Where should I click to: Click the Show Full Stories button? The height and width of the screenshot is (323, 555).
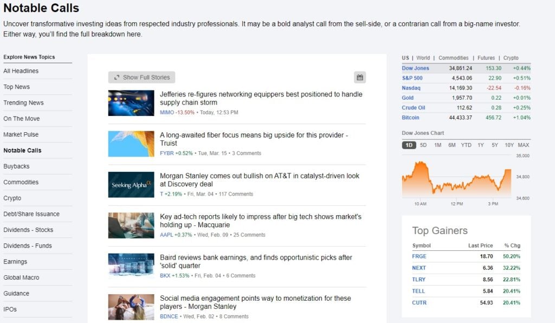(x=141, y=77)
